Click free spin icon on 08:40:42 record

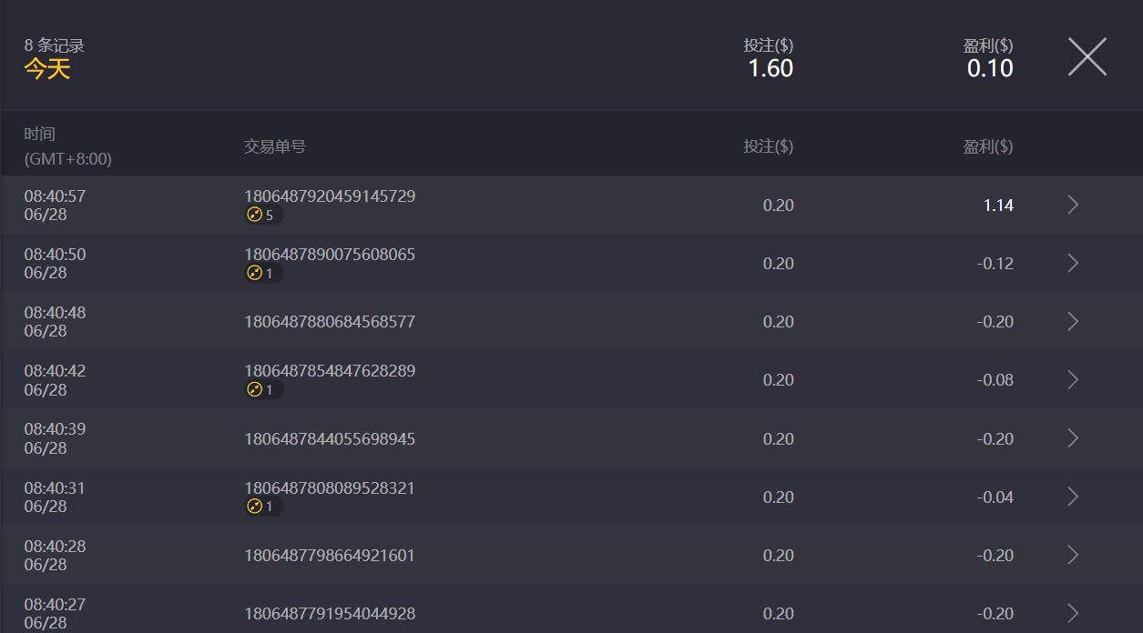(x=255, y=390)
